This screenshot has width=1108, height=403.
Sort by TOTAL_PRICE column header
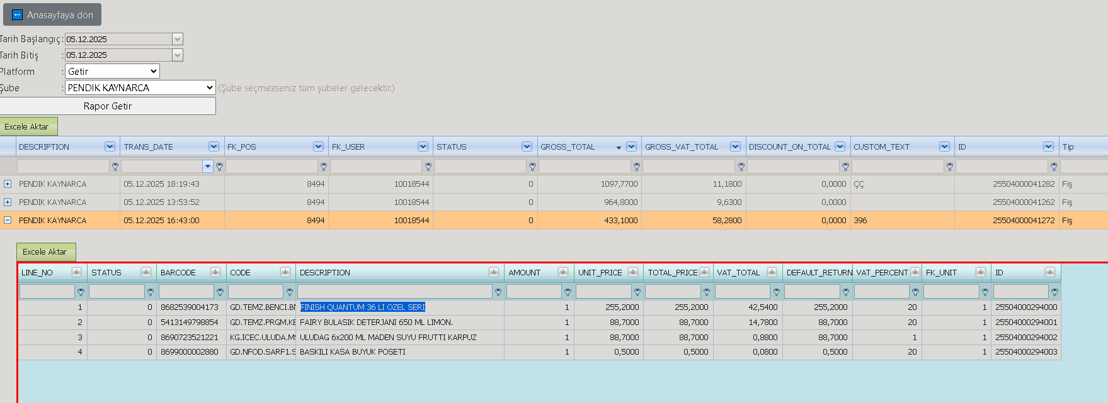[672, 272]
